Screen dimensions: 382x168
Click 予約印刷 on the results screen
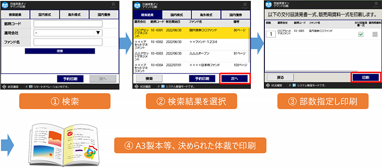202,78
